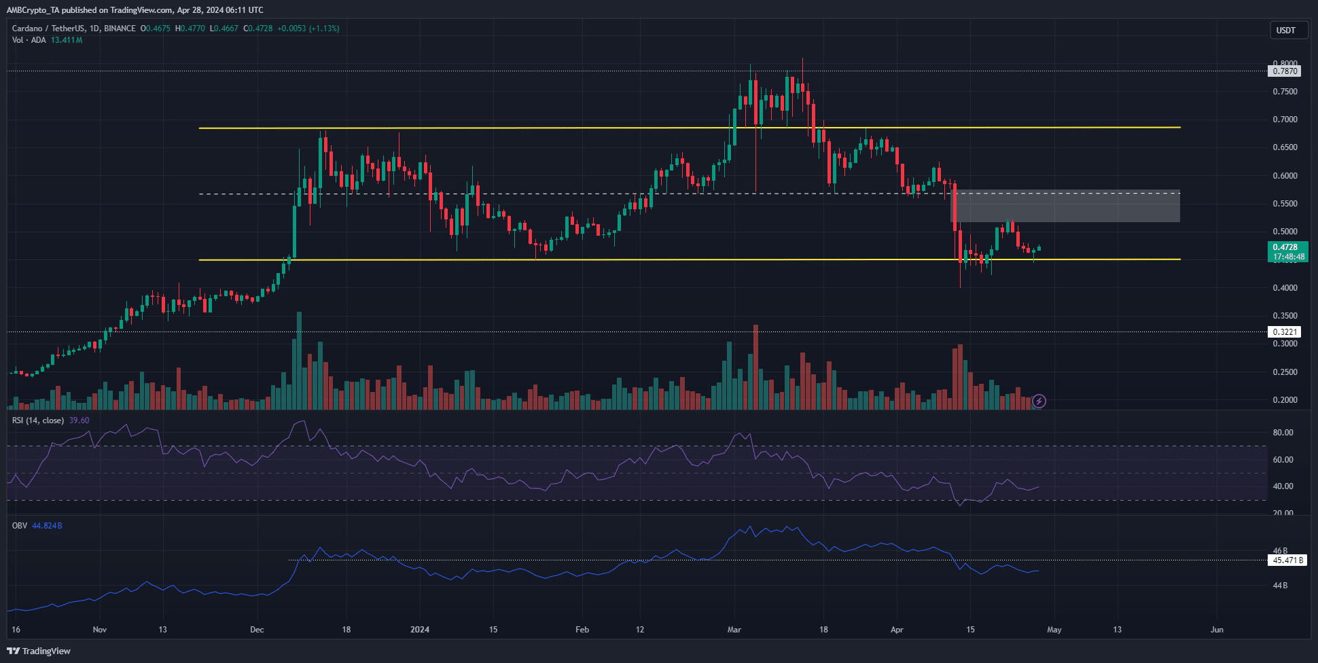Click the 0.5000 price axis label

coord(1285,232)
